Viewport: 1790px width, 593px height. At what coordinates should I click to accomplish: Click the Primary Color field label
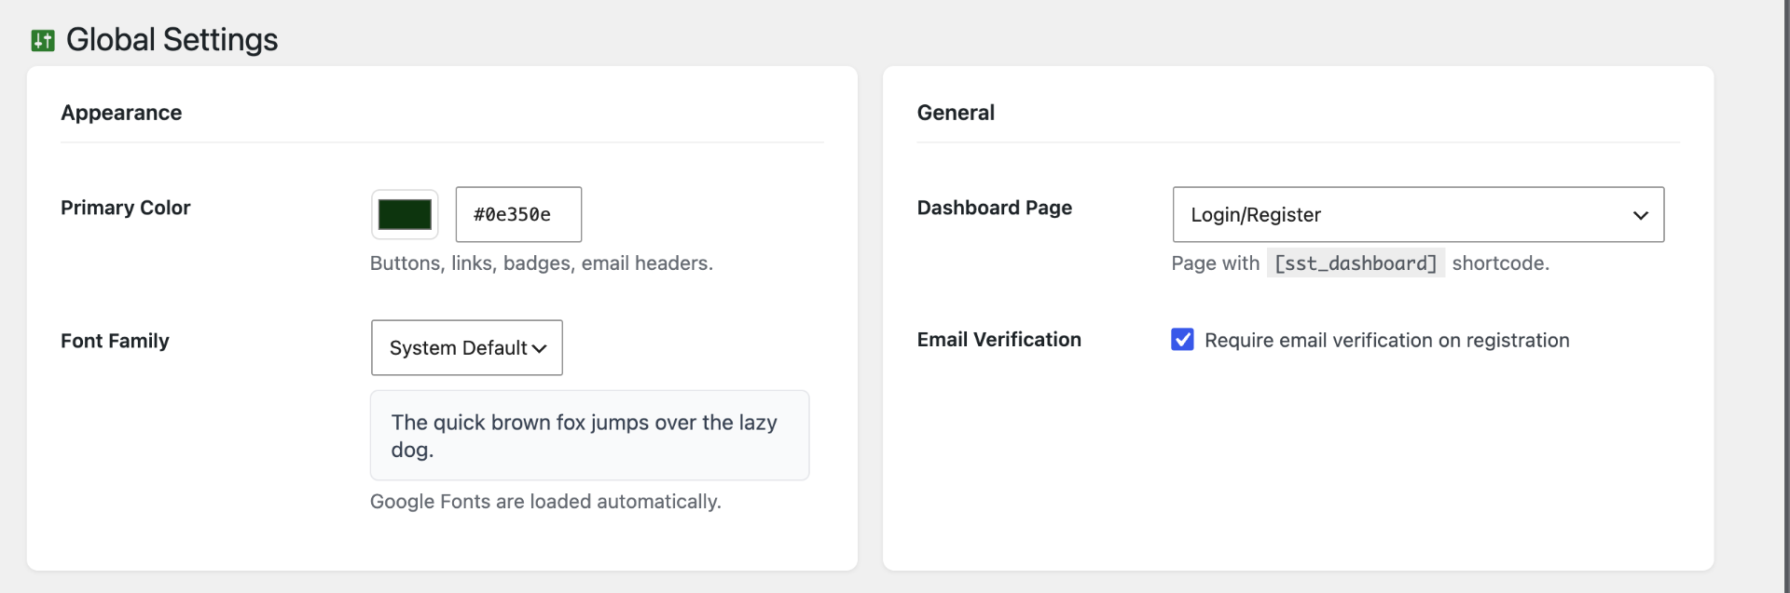[x=125, y=208]
